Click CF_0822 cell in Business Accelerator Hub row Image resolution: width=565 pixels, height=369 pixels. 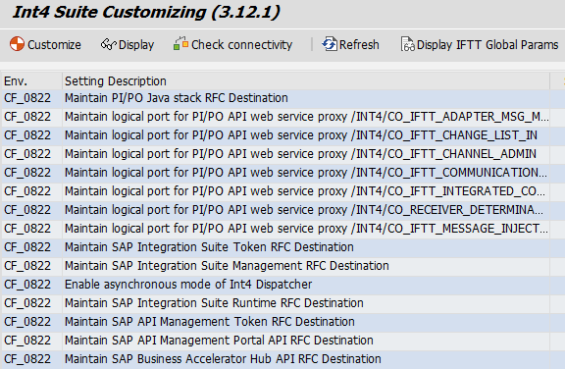point(31,359)
